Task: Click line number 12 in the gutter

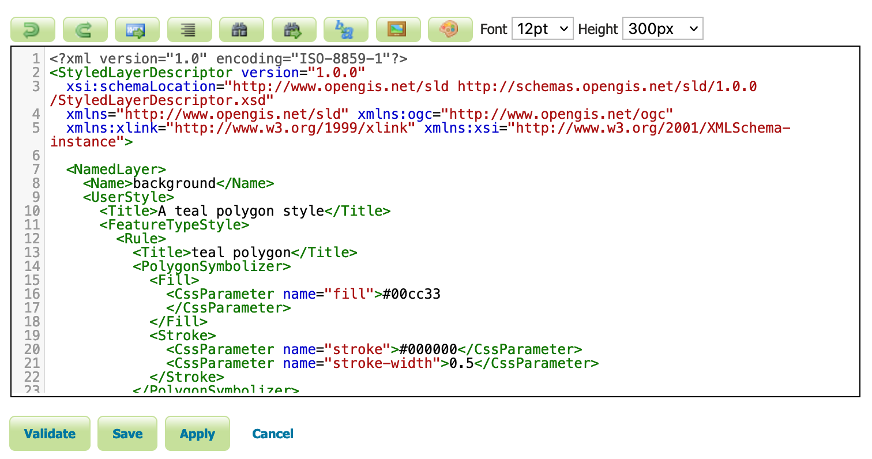Action: [x=32, y=239]
